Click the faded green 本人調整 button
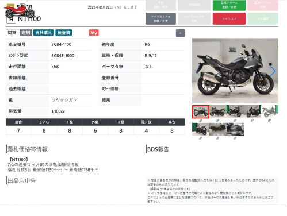287x216 pixels. coord(263,19)
